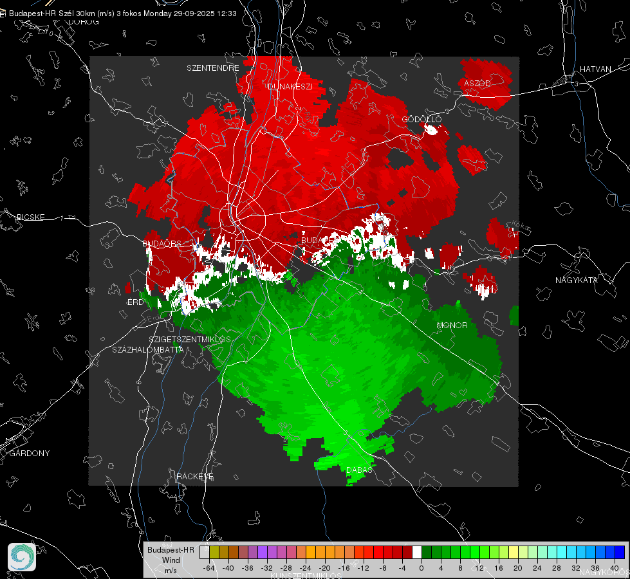Click the -36 legend value
Image resolution: width=630 pixels, height=579 pixels.
[247, 568]
